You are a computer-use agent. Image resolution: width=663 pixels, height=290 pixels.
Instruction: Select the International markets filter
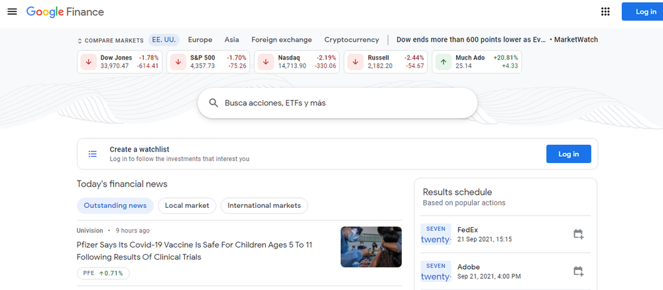[x=265, y=205]
